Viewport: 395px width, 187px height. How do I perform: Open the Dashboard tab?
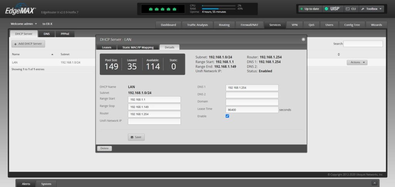(x=168, y=25)
